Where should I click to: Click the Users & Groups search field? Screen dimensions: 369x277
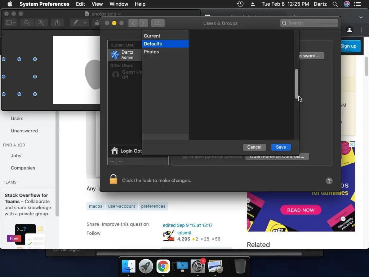tap(309, 23)
